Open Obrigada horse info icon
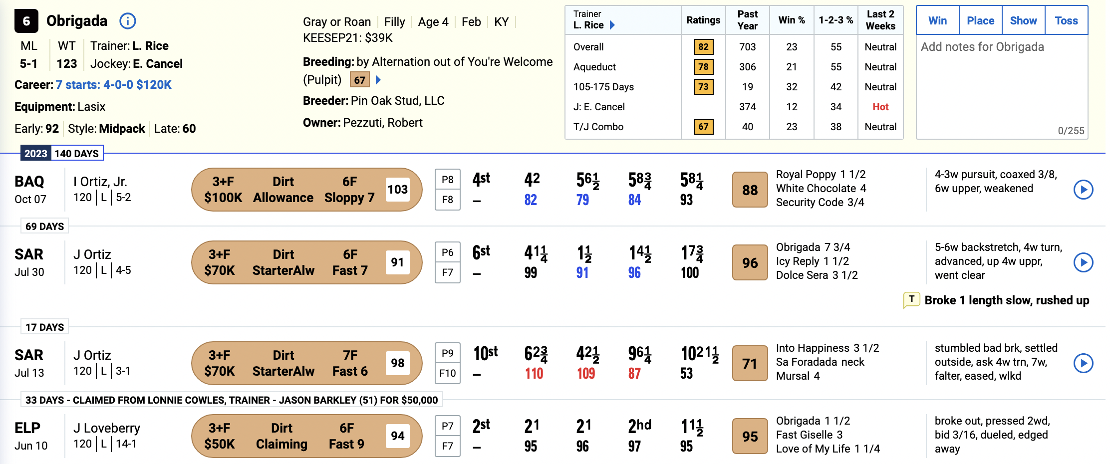1110x464 pixels. [128, 21]
